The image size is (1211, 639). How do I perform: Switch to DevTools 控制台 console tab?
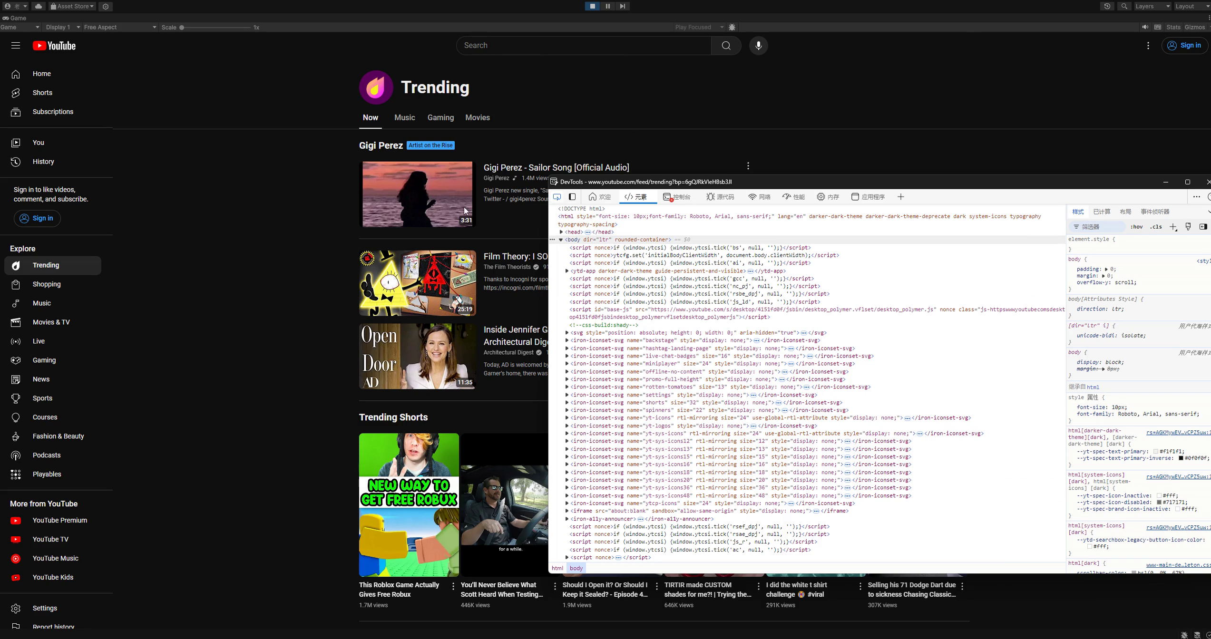677,197
